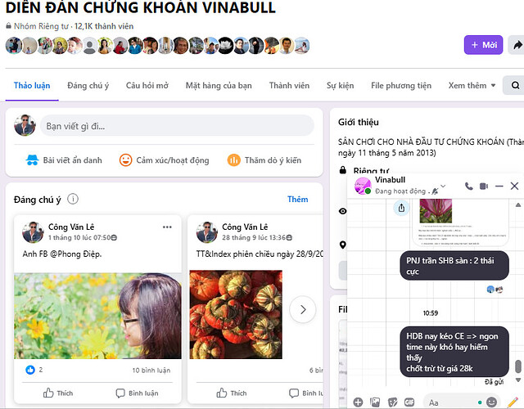Open Vinabull chat name header
Image resolution: width=524 pixels, height=409 pixels.
pyautogui.click(x=390, y=180)
